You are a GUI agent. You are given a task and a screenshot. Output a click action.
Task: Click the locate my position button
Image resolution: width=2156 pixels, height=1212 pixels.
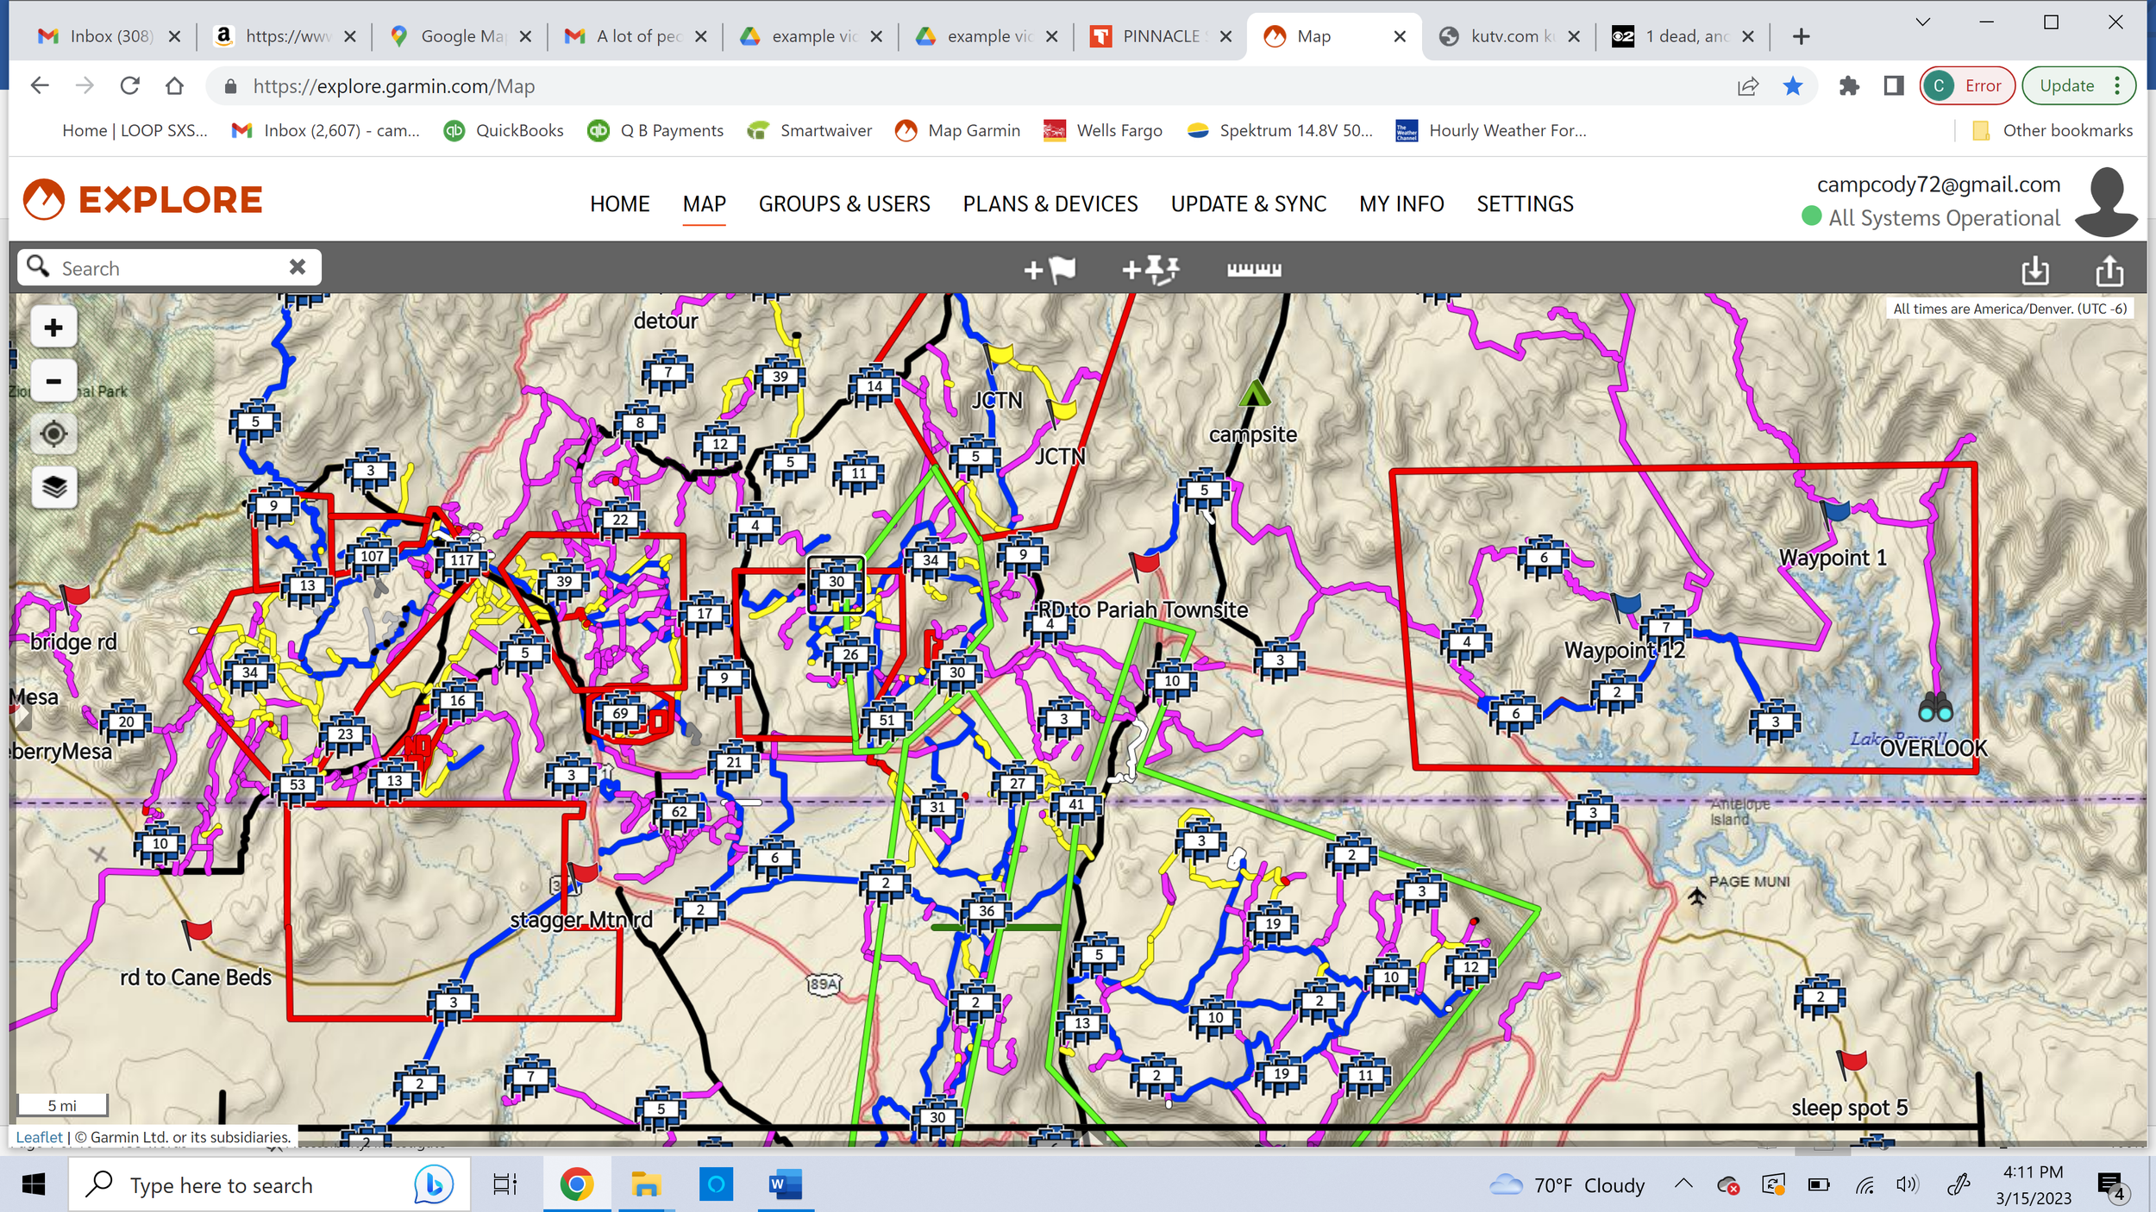54,434
